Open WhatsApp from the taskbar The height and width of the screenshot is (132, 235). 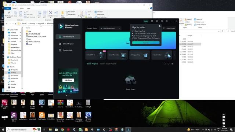(80, 129)
